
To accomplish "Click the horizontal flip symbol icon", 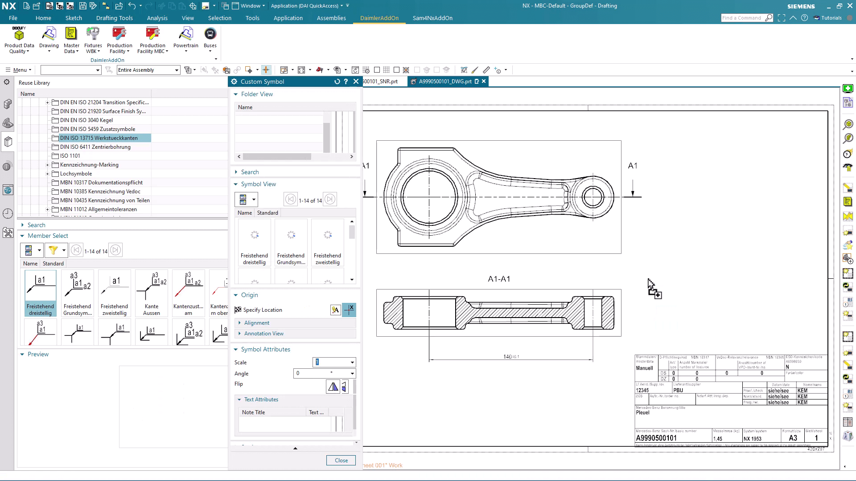I will click(333, 387).
